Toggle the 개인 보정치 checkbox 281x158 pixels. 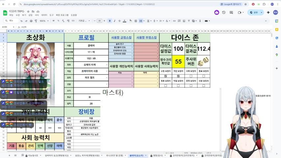click(178, 76)
